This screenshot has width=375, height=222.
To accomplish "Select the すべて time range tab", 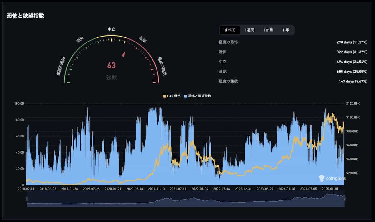I will tap(230, 30).
